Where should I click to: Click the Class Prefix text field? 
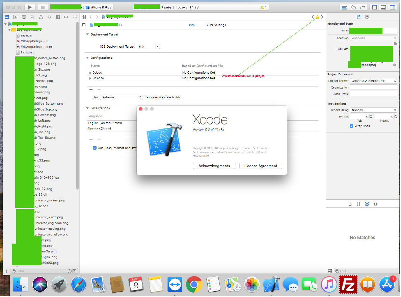[373, 94]
